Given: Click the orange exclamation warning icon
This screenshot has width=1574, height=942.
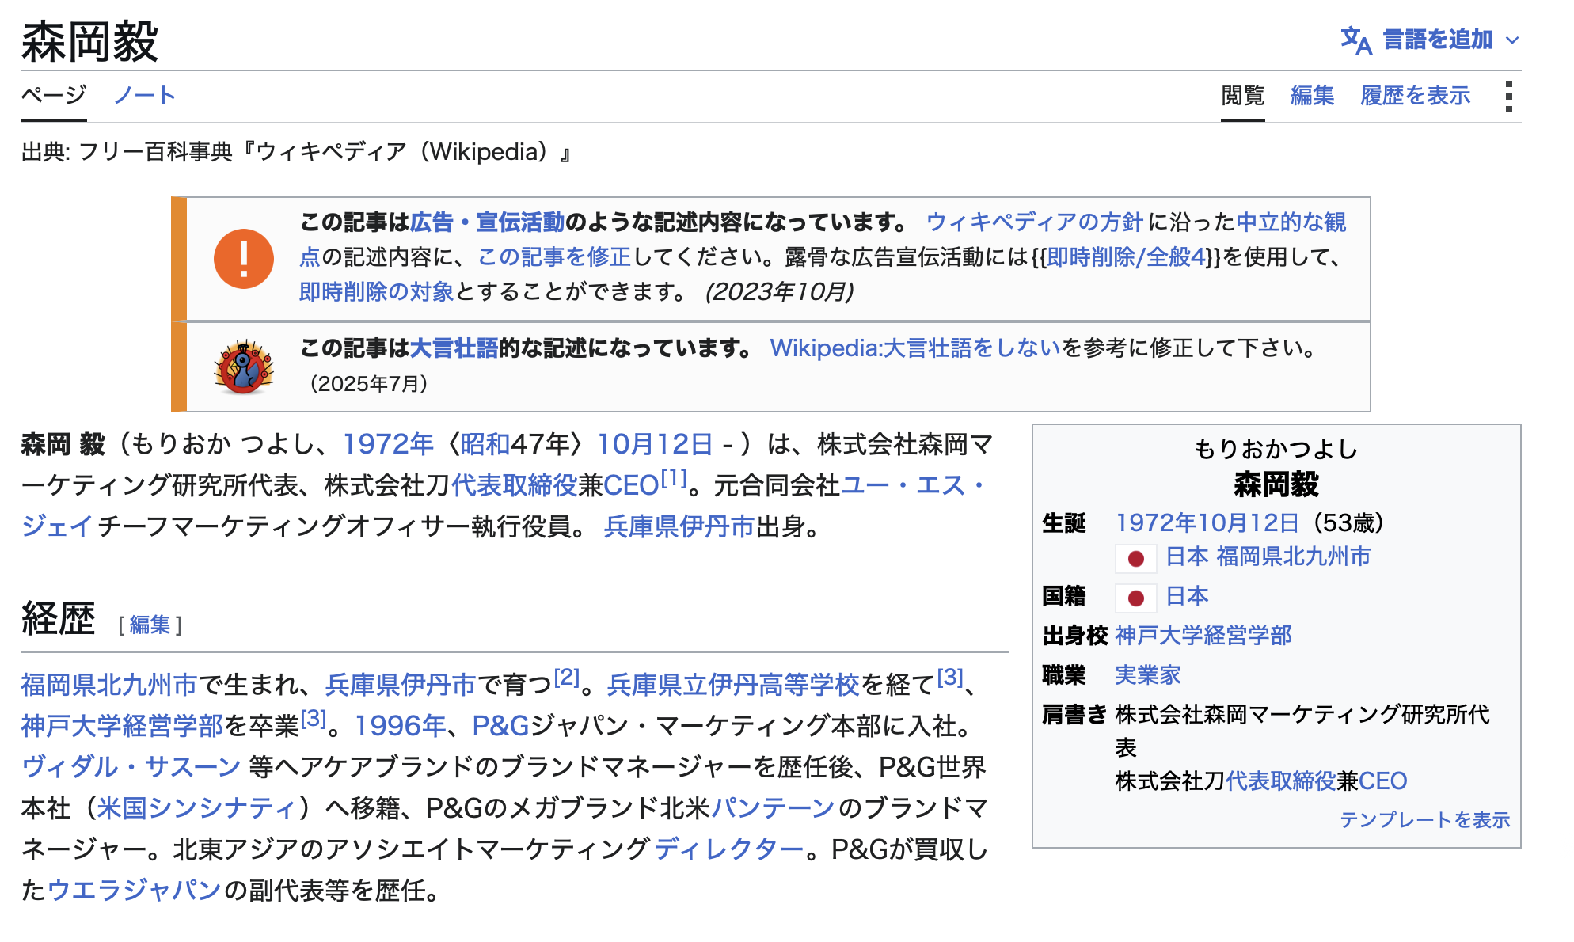Looking at the screenshot, I should pyautogui.click(x=244, y=259).
